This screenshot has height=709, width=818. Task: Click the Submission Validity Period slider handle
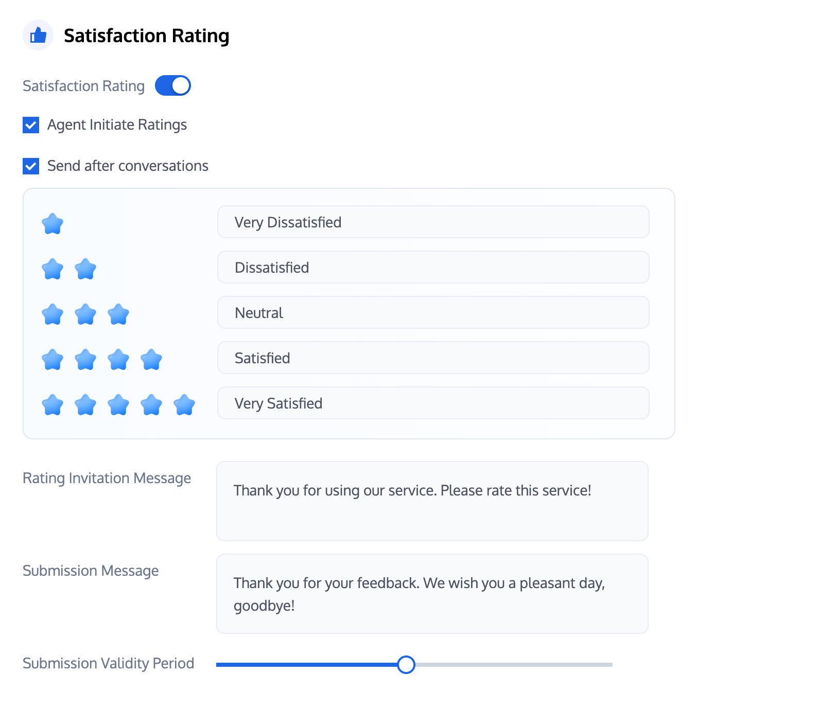[406, 664]
